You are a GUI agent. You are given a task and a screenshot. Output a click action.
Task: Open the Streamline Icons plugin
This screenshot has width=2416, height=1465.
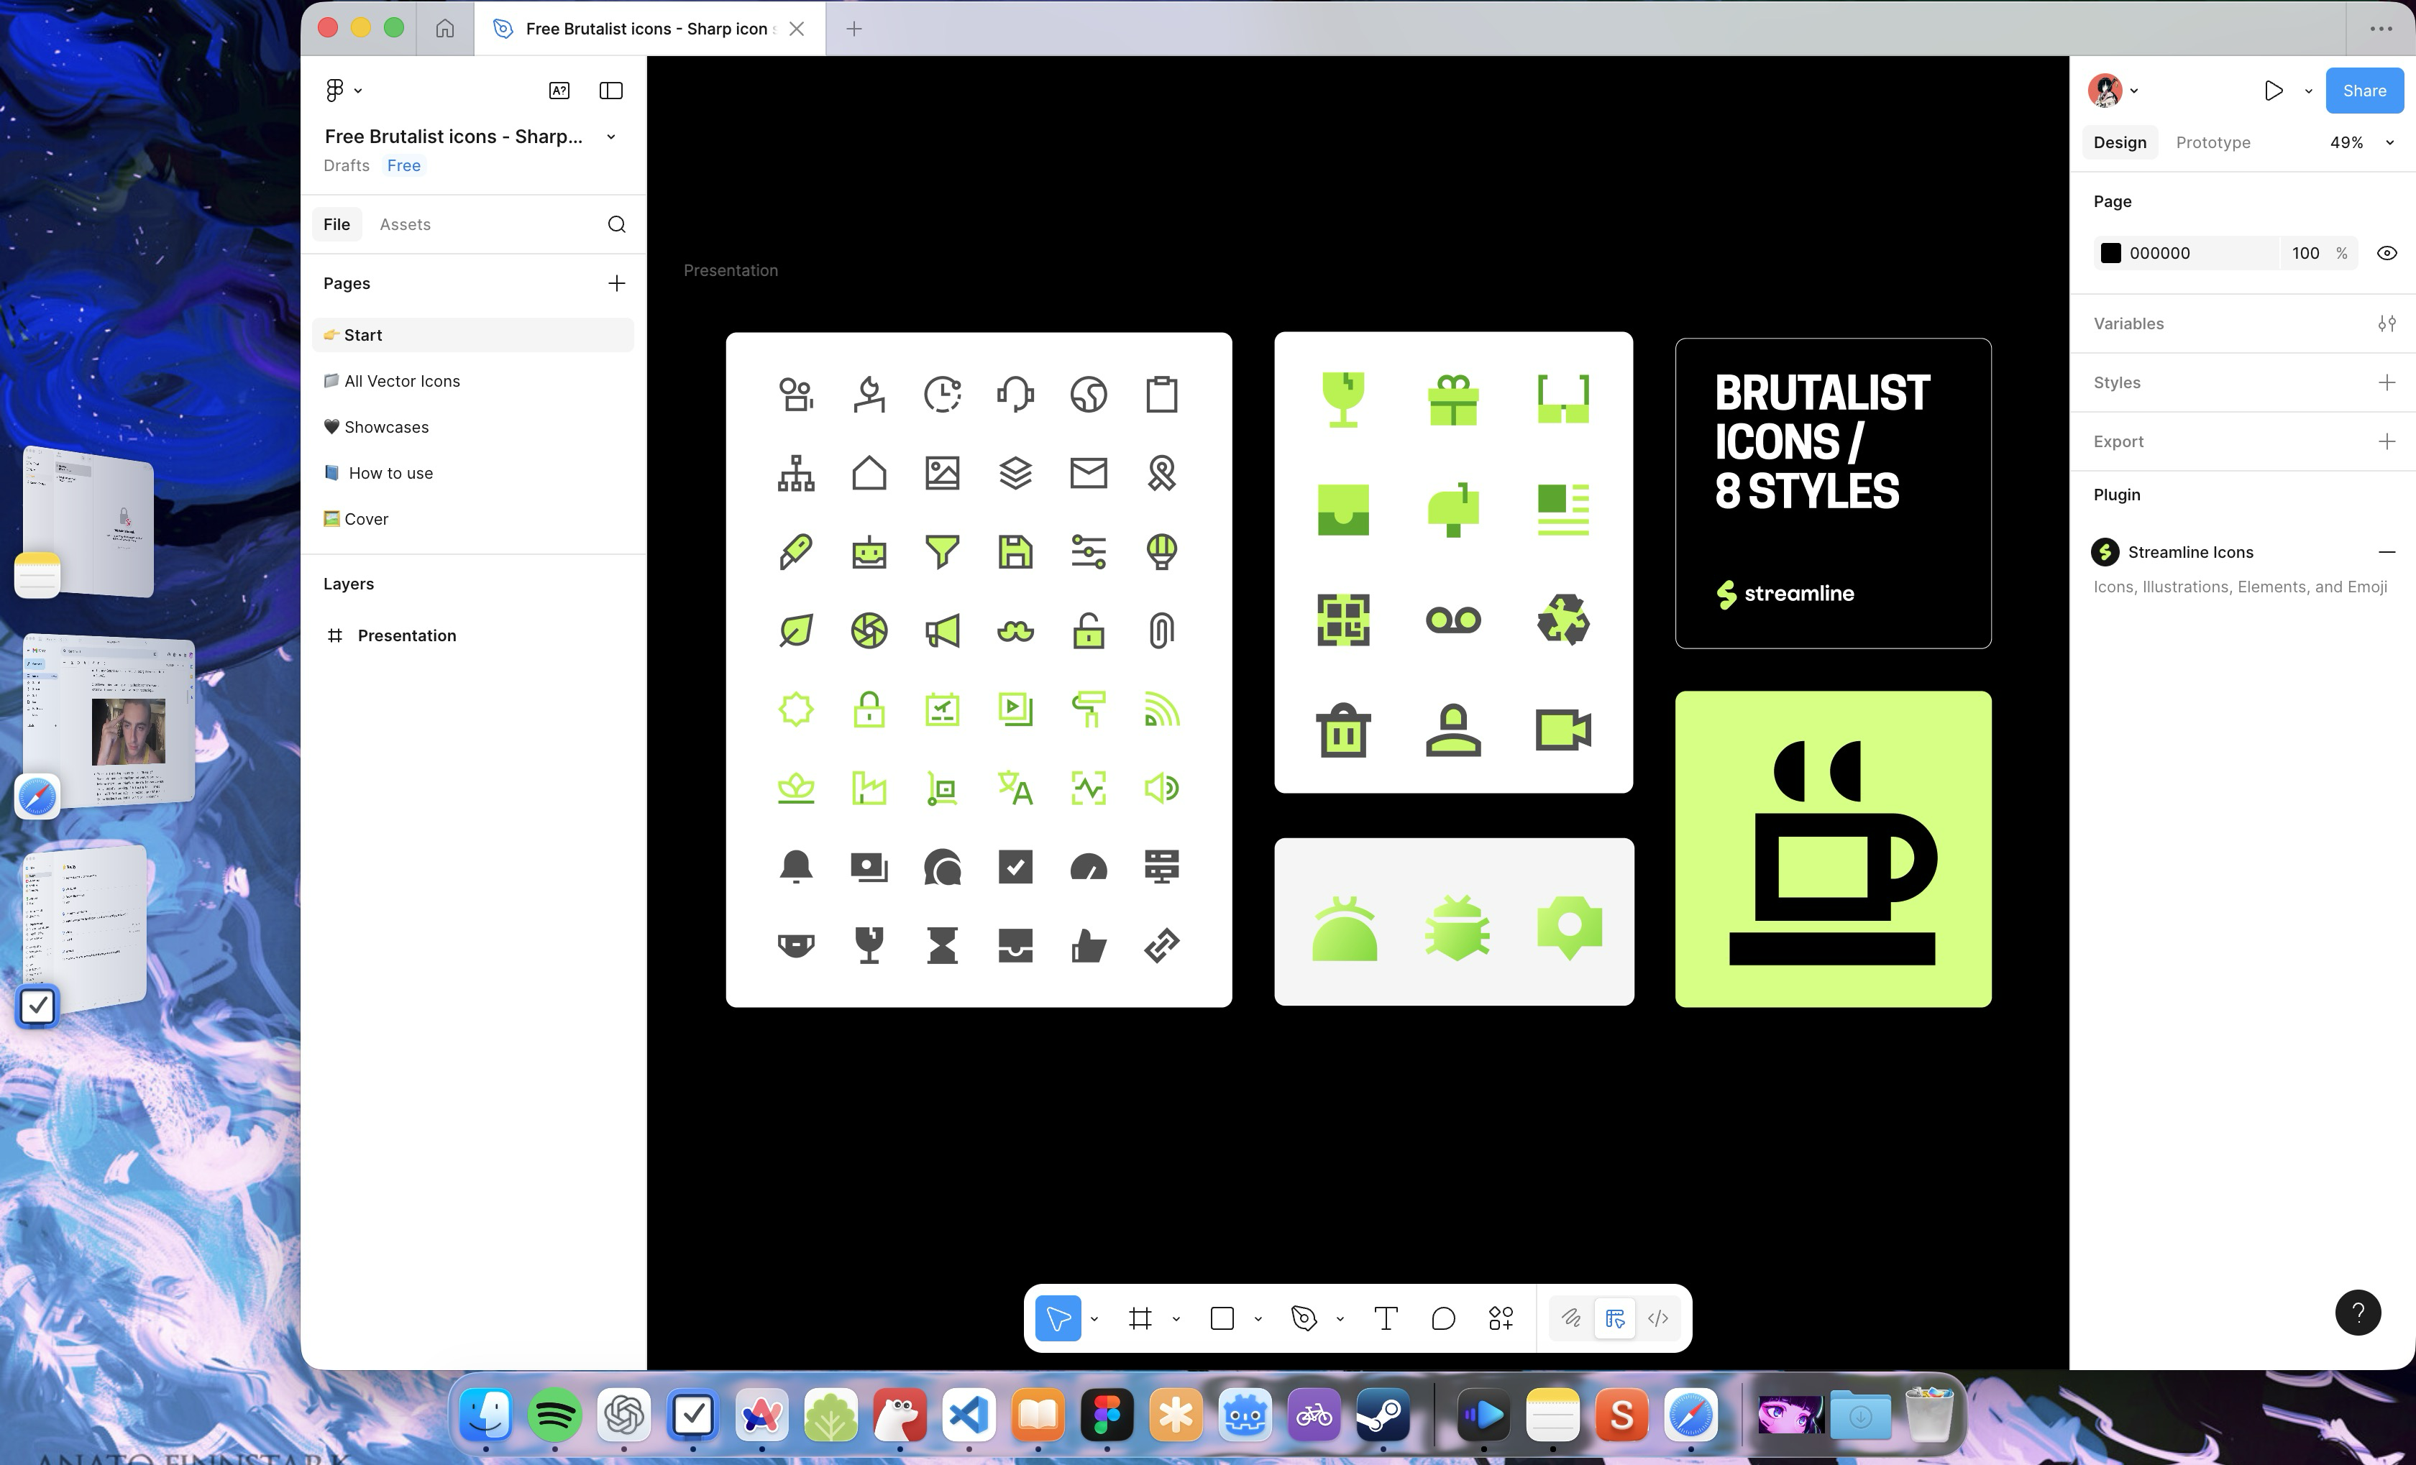[x=2189, y=553]
